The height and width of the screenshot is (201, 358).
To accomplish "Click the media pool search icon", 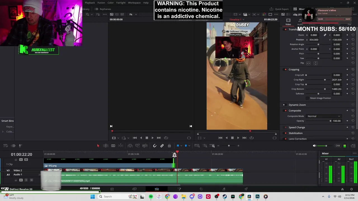I will 87,15.
